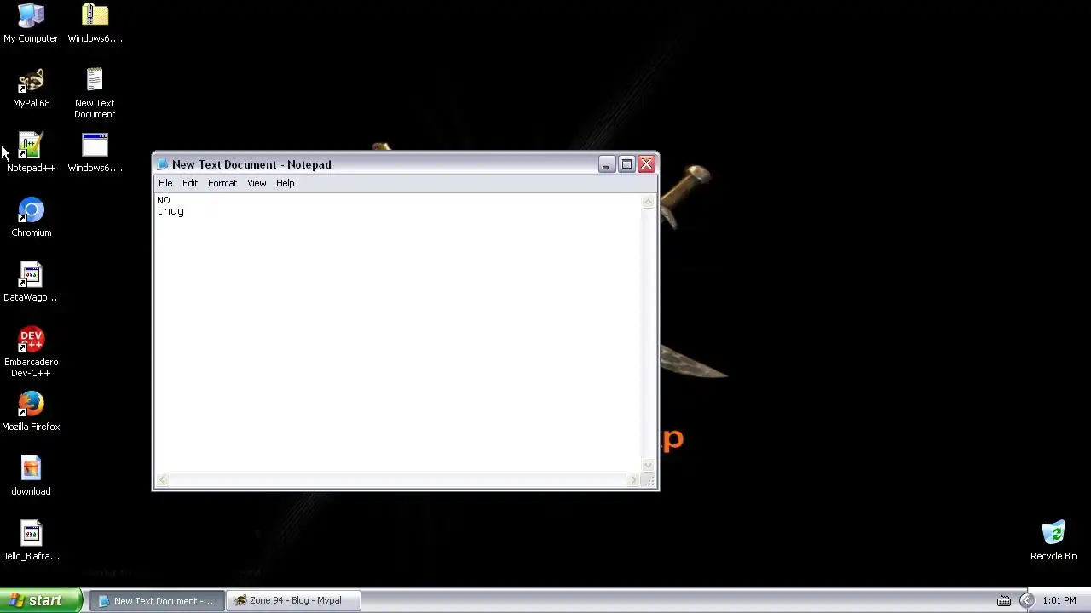The image size is (1091, 613).
Task: Open the Help menu in Notepad
Action: (x=285, y=183)
